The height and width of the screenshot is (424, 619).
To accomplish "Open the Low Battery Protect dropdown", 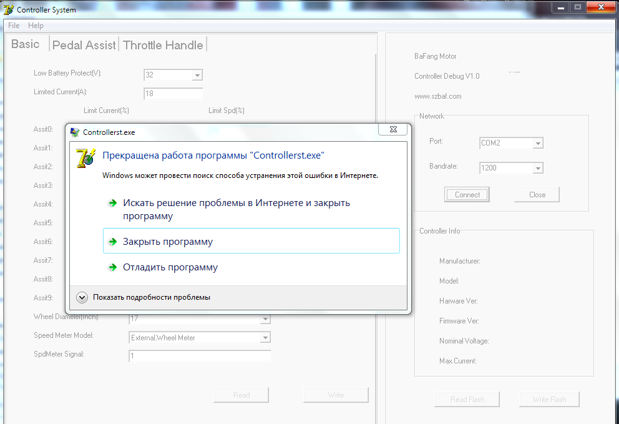I will [x=197, y=75].
